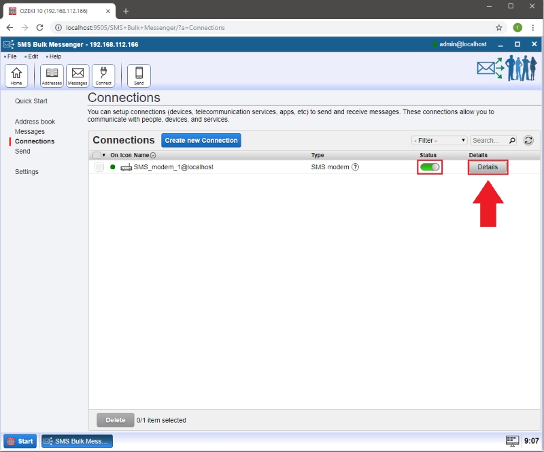Click the search magnifier icon
The image size is (544, 452).
click(x=511, y=141)
